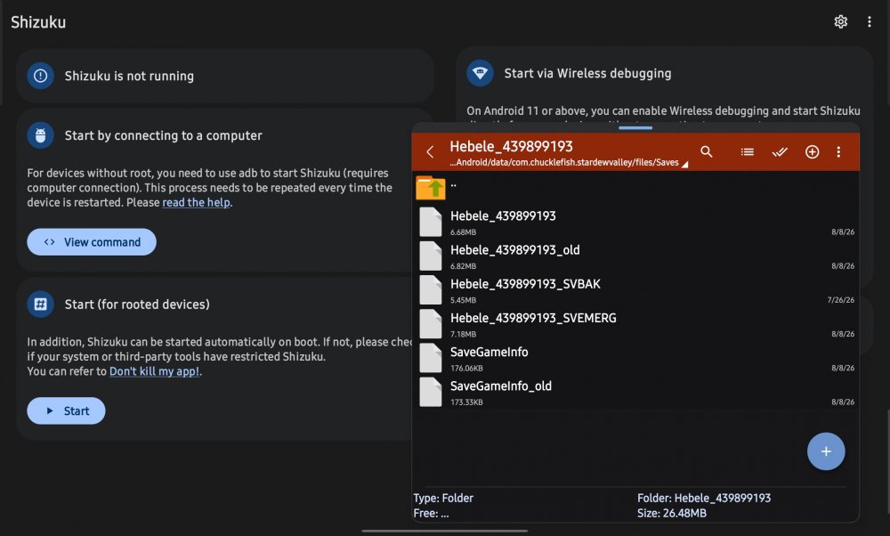
Task: Click the bottom navigation gesture bar
Action: pyautogui.click(x=444, y=532)
